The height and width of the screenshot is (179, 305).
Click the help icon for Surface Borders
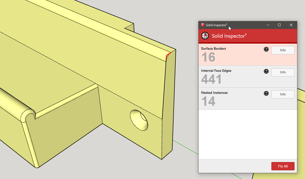(x=266, y=49)
